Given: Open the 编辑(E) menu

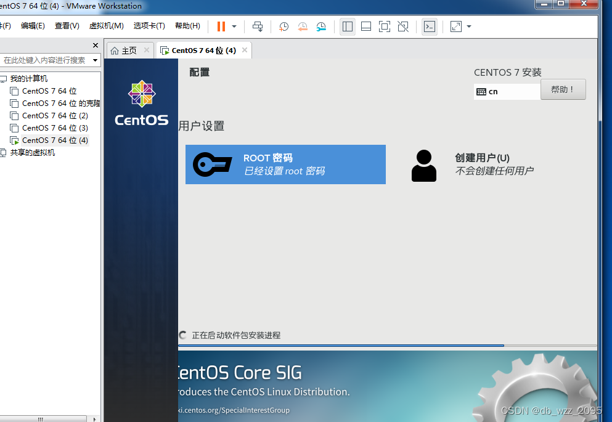Looking at the screenshot, I should 33,26.
